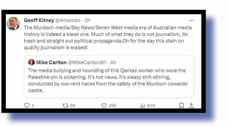Click the Geoff Kitney display name
Screen dimensions: 228x126
[x=39, y=20]
